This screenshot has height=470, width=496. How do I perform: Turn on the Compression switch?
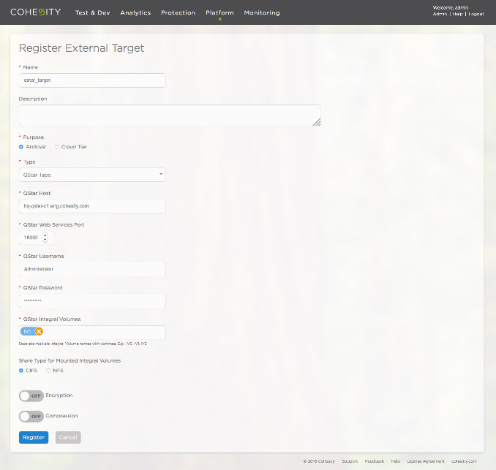31,416
